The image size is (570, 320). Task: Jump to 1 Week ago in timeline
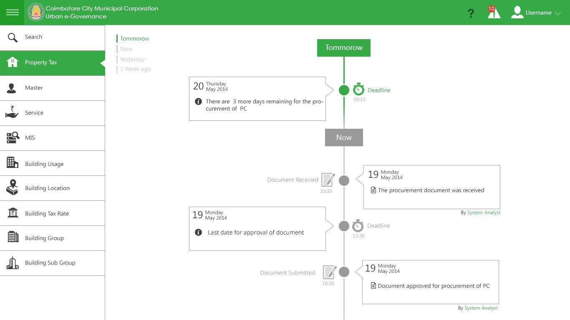(135, 69)
